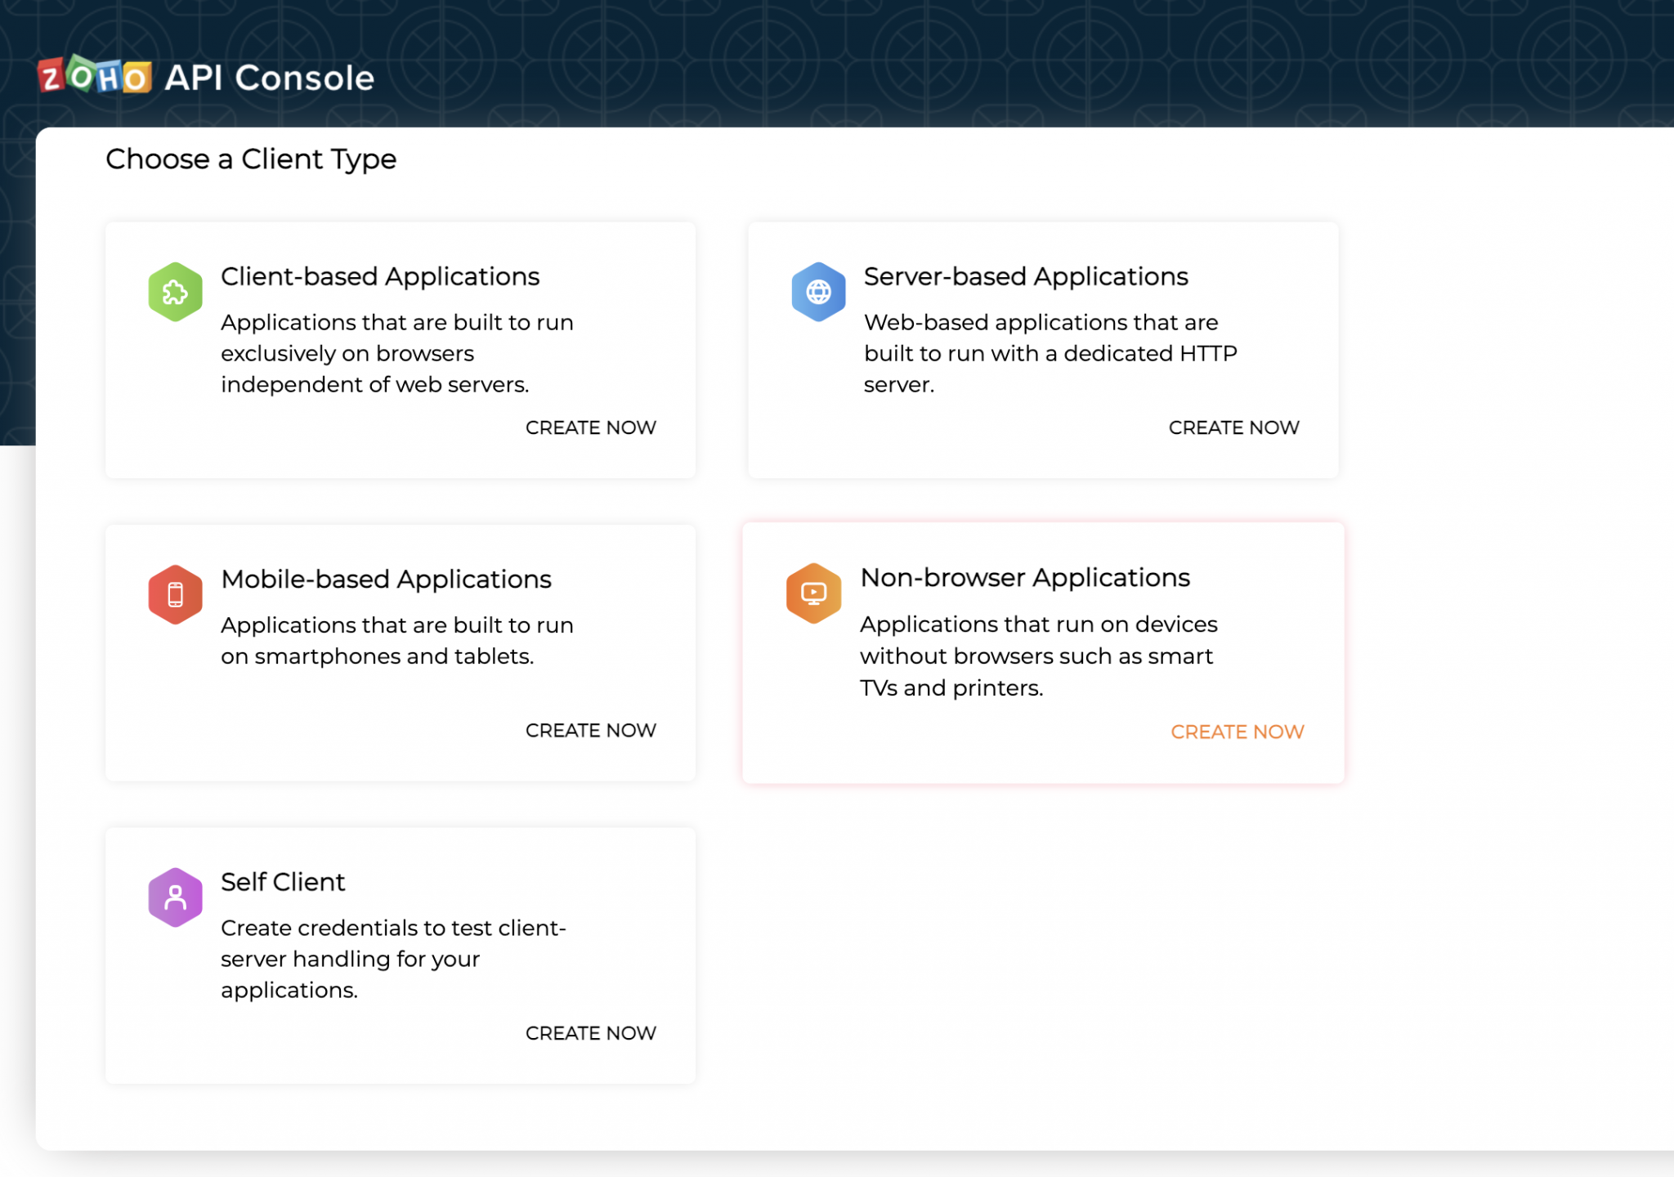Click the API Console header title
The width and height of the screenshot is (1674, 1177).
(x=268, y=76)
